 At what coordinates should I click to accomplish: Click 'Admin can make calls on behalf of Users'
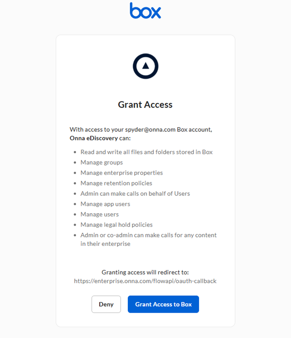click(135, 194)
